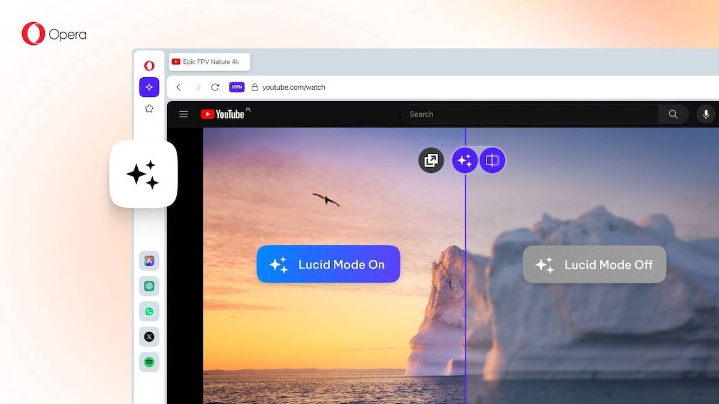Image resolution: width=719 pixels, height=404 pixels.
Task: Switch to the Epic FPV Nature 4k tab
Action: coord(209,62)
